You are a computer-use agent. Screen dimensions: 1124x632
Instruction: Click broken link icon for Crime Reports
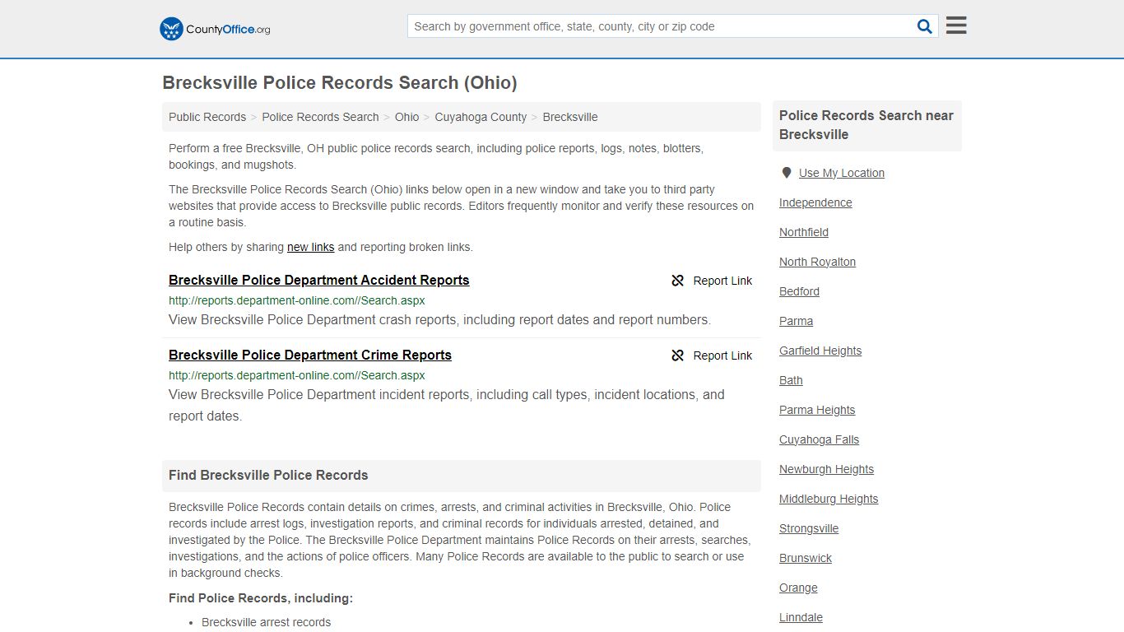(x=678, y=355)
